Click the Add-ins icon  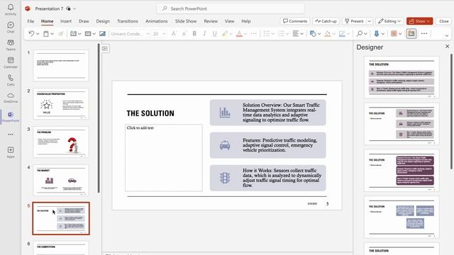click(394, 34)
